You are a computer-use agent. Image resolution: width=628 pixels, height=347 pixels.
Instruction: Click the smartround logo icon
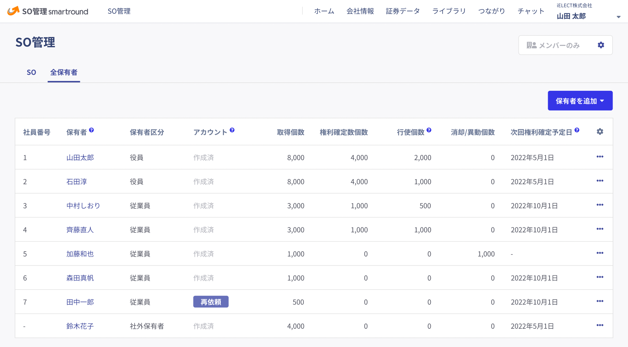pyautogui.click(x=13, y=11)
